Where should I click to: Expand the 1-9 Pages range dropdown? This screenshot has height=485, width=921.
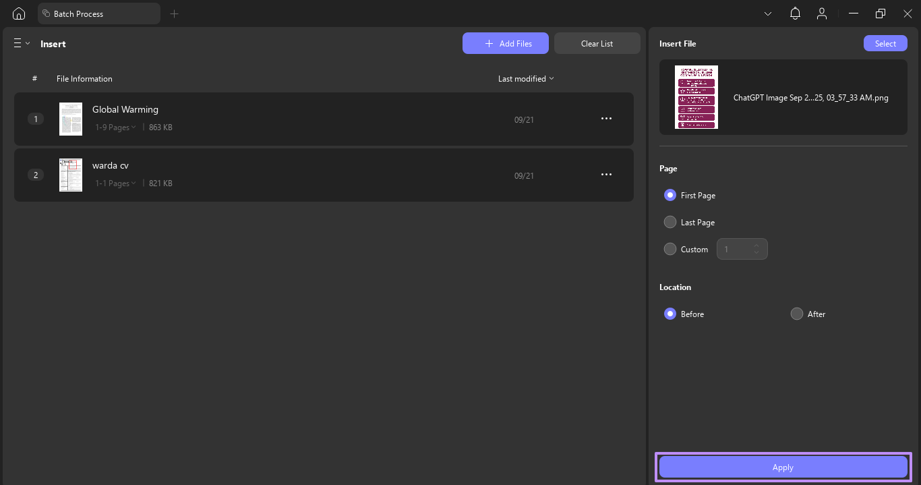point(115,127)
